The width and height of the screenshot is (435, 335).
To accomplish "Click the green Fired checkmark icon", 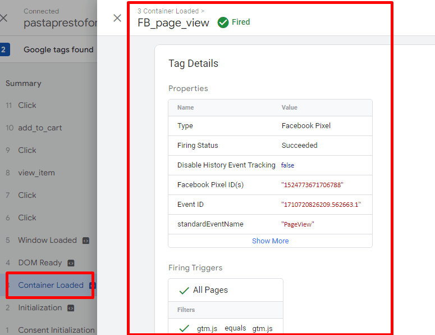I will point(223,22).
